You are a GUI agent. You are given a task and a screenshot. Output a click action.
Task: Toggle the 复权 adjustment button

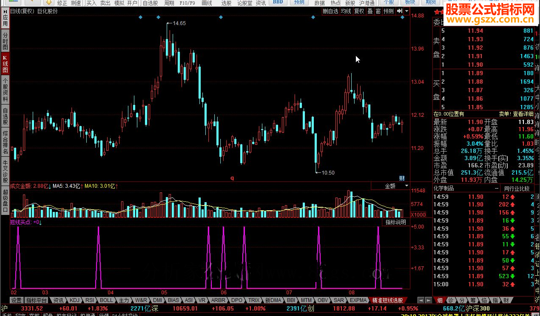click(x=359, y=11)
